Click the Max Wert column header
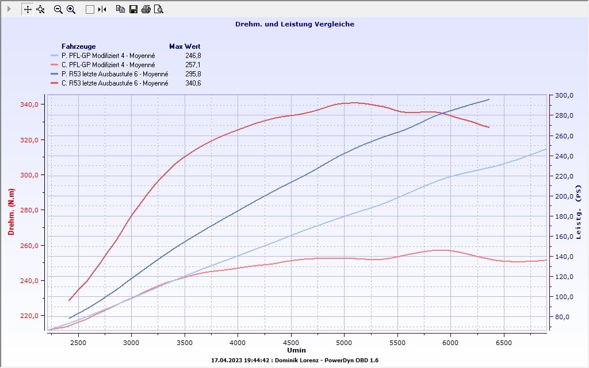This screenshot has width=589, height=368. (184, 46)
